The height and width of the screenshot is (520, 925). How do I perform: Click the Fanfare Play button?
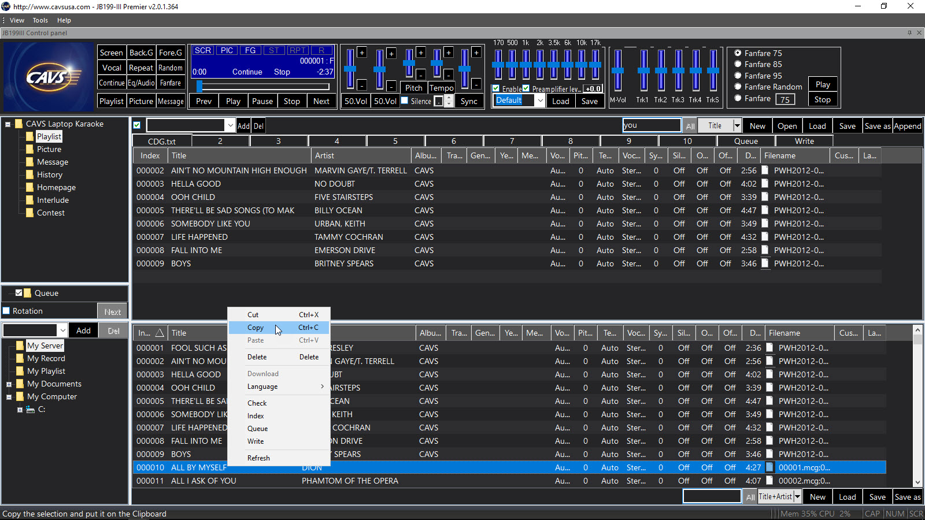(823, 84)
